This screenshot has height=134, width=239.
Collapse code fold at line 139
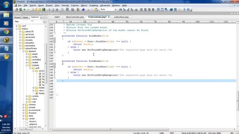[55, 67]
